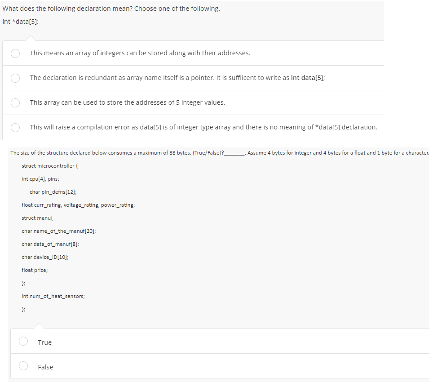The height and width of the screenshot is (382, 437).
Task: Click 'This array can be used to store' answer text
Action: [x=128, y=102]
